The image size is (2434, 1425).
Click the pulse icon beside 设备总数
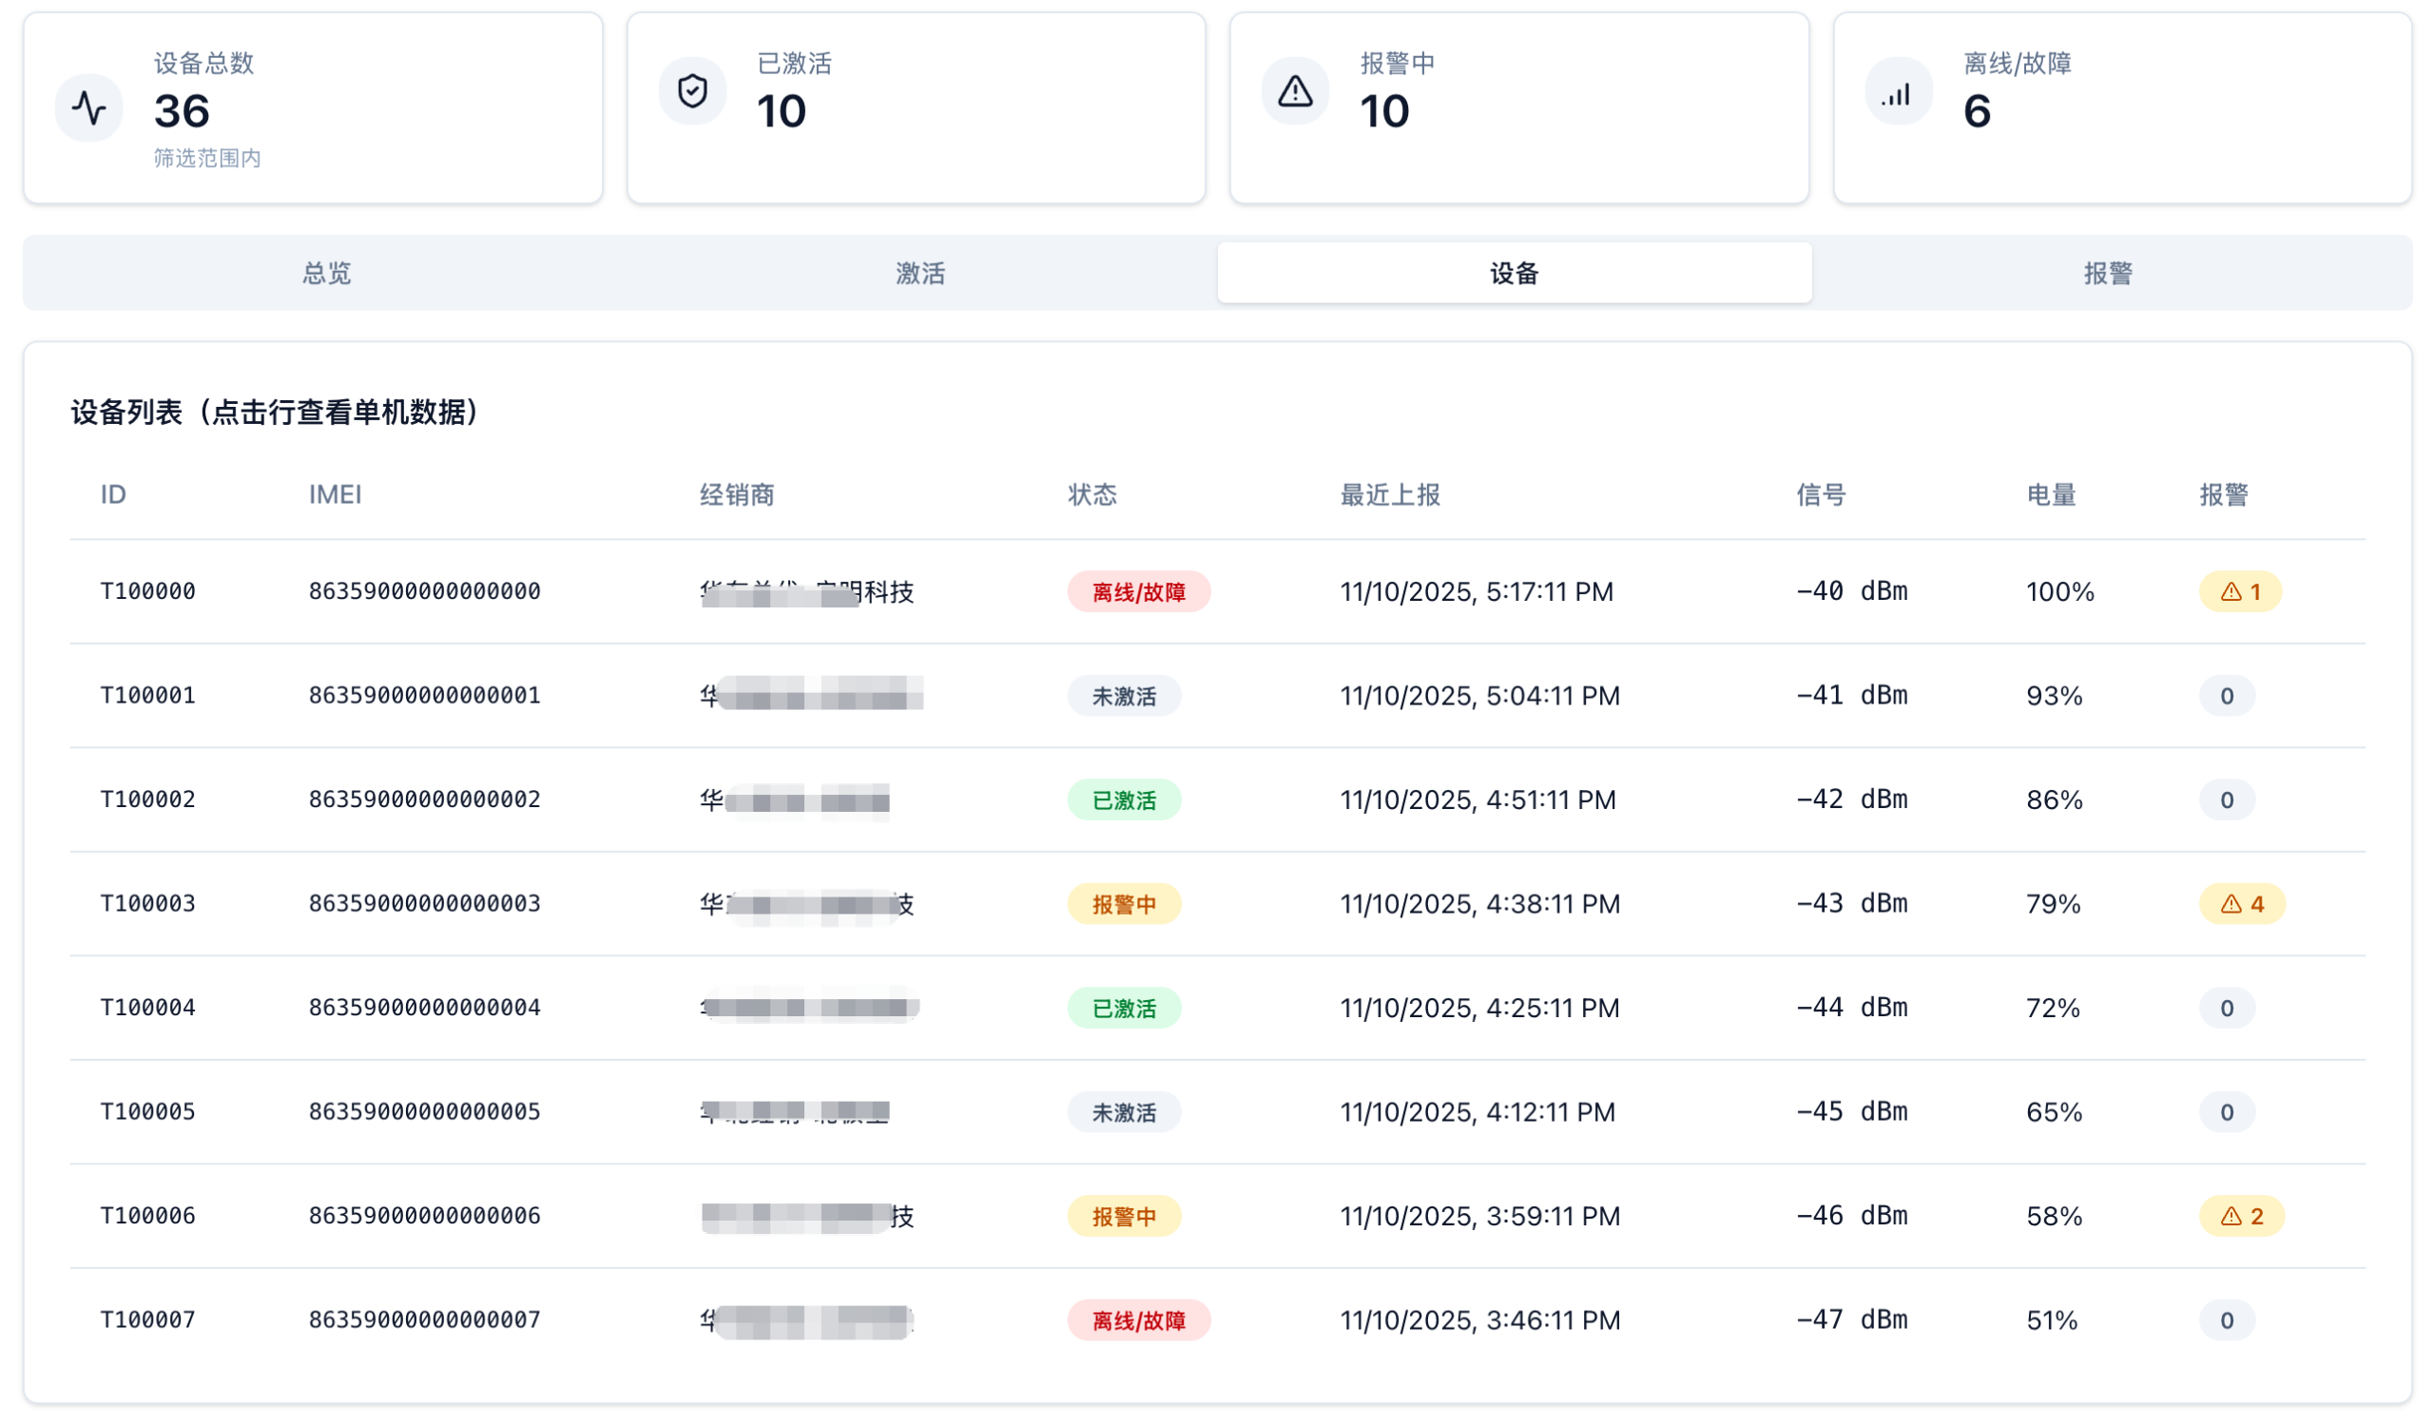coord(88,108)
